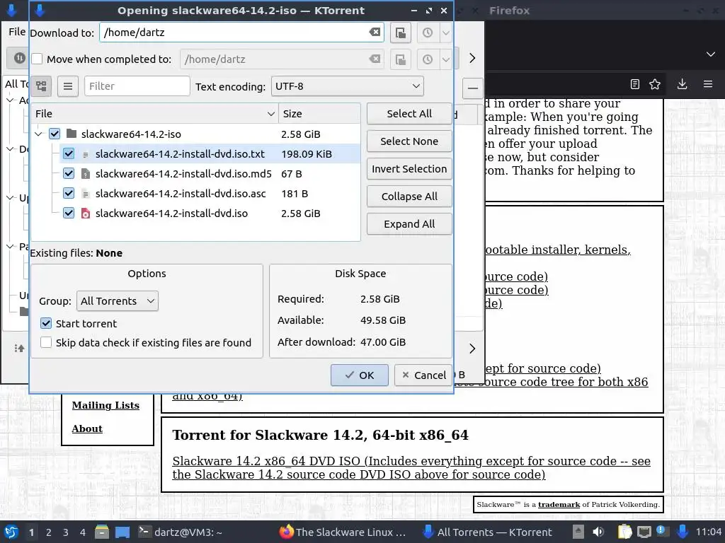
Task: Click the Select All button
Action: 409,114
